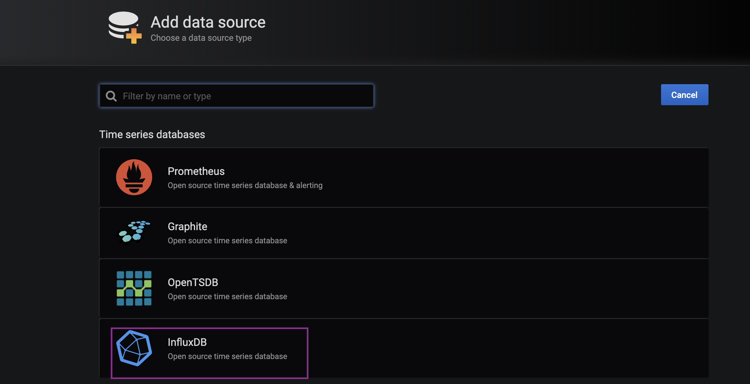Click the Time series databases heading
This screenshot has height=384, width=750.
[152, 134]
